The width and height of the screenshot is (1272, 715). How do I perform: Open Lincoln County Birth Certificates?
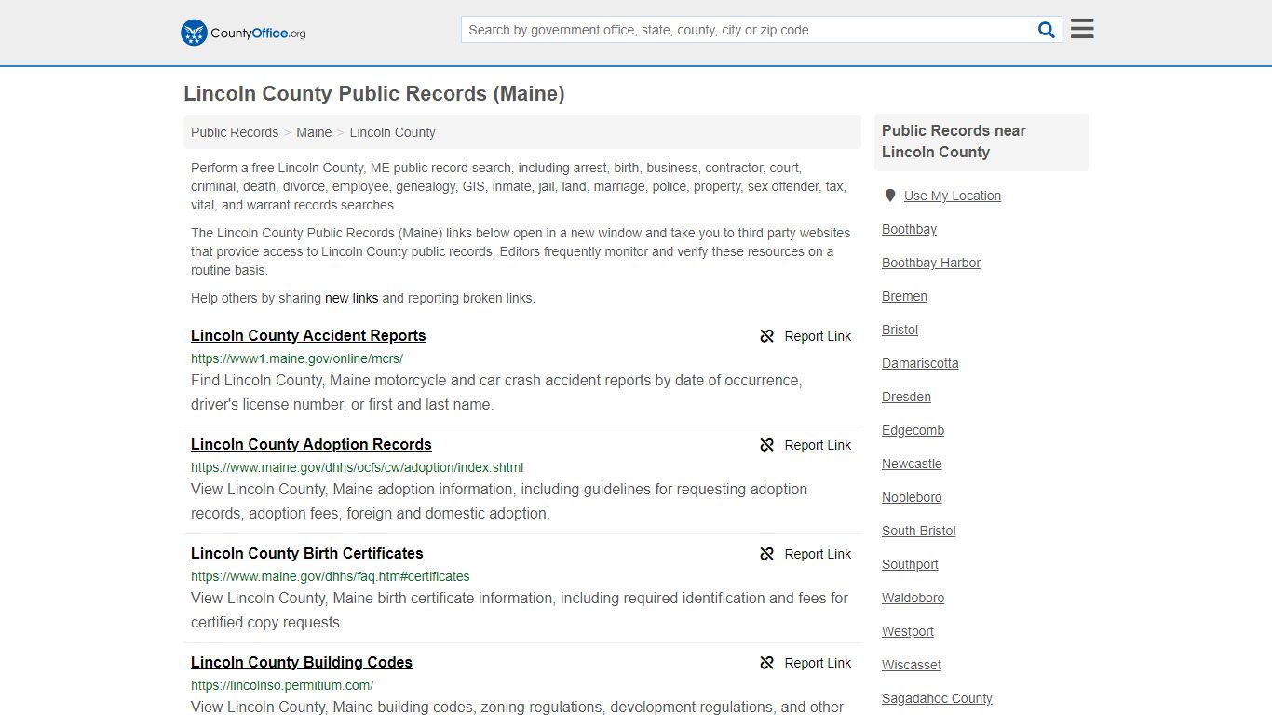[307, 554]
